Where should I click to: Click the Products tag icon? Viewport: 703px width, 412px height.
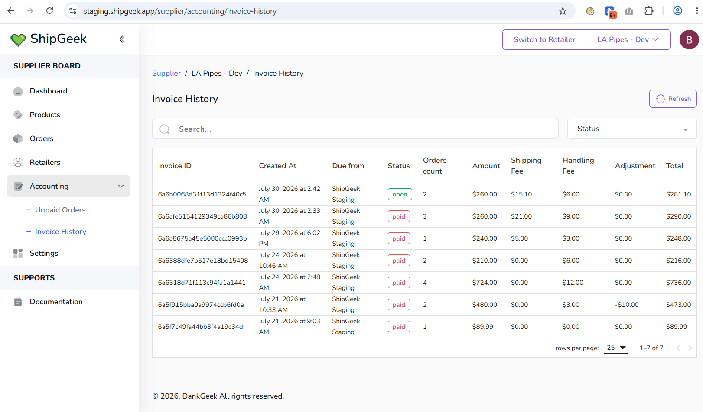pos(18,115)
